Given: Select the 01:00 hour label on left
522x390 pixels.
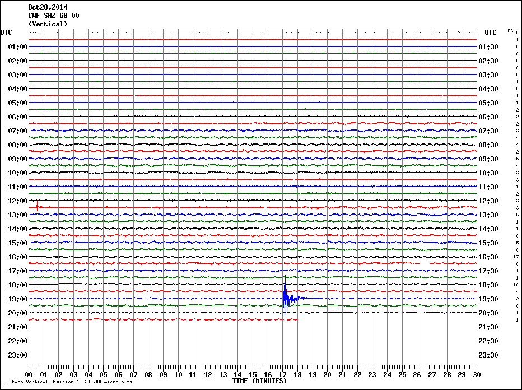Looking at the screenshot, I should (x=18, y=47).
